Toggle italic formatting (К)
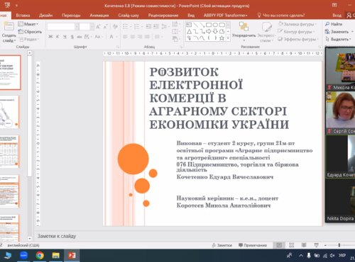Screen dimensions: 355x262 [58, 37]
